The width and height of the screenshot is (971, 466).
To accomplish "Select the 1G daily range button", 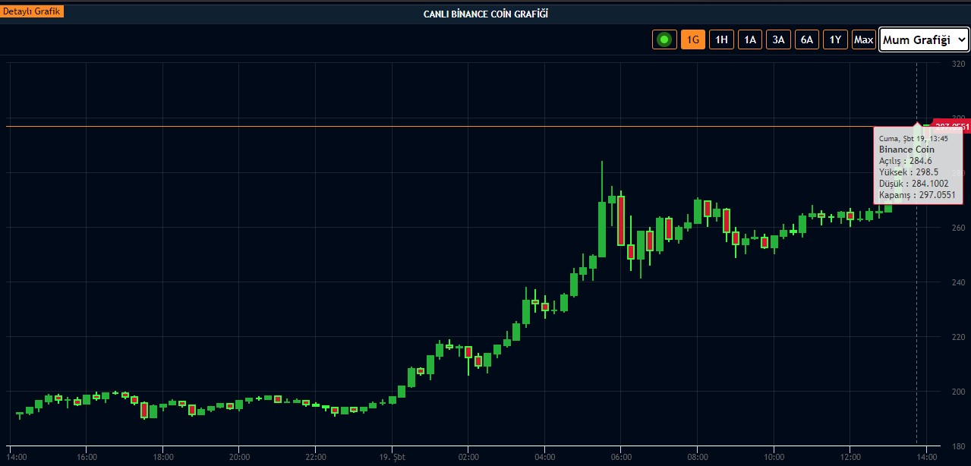I will click(x=693, y=39).
